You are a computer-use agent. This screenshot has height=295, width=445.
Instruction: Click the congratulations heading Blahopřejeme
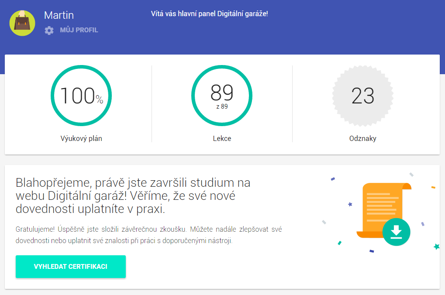pyautogui.click(x=133, y=196)
